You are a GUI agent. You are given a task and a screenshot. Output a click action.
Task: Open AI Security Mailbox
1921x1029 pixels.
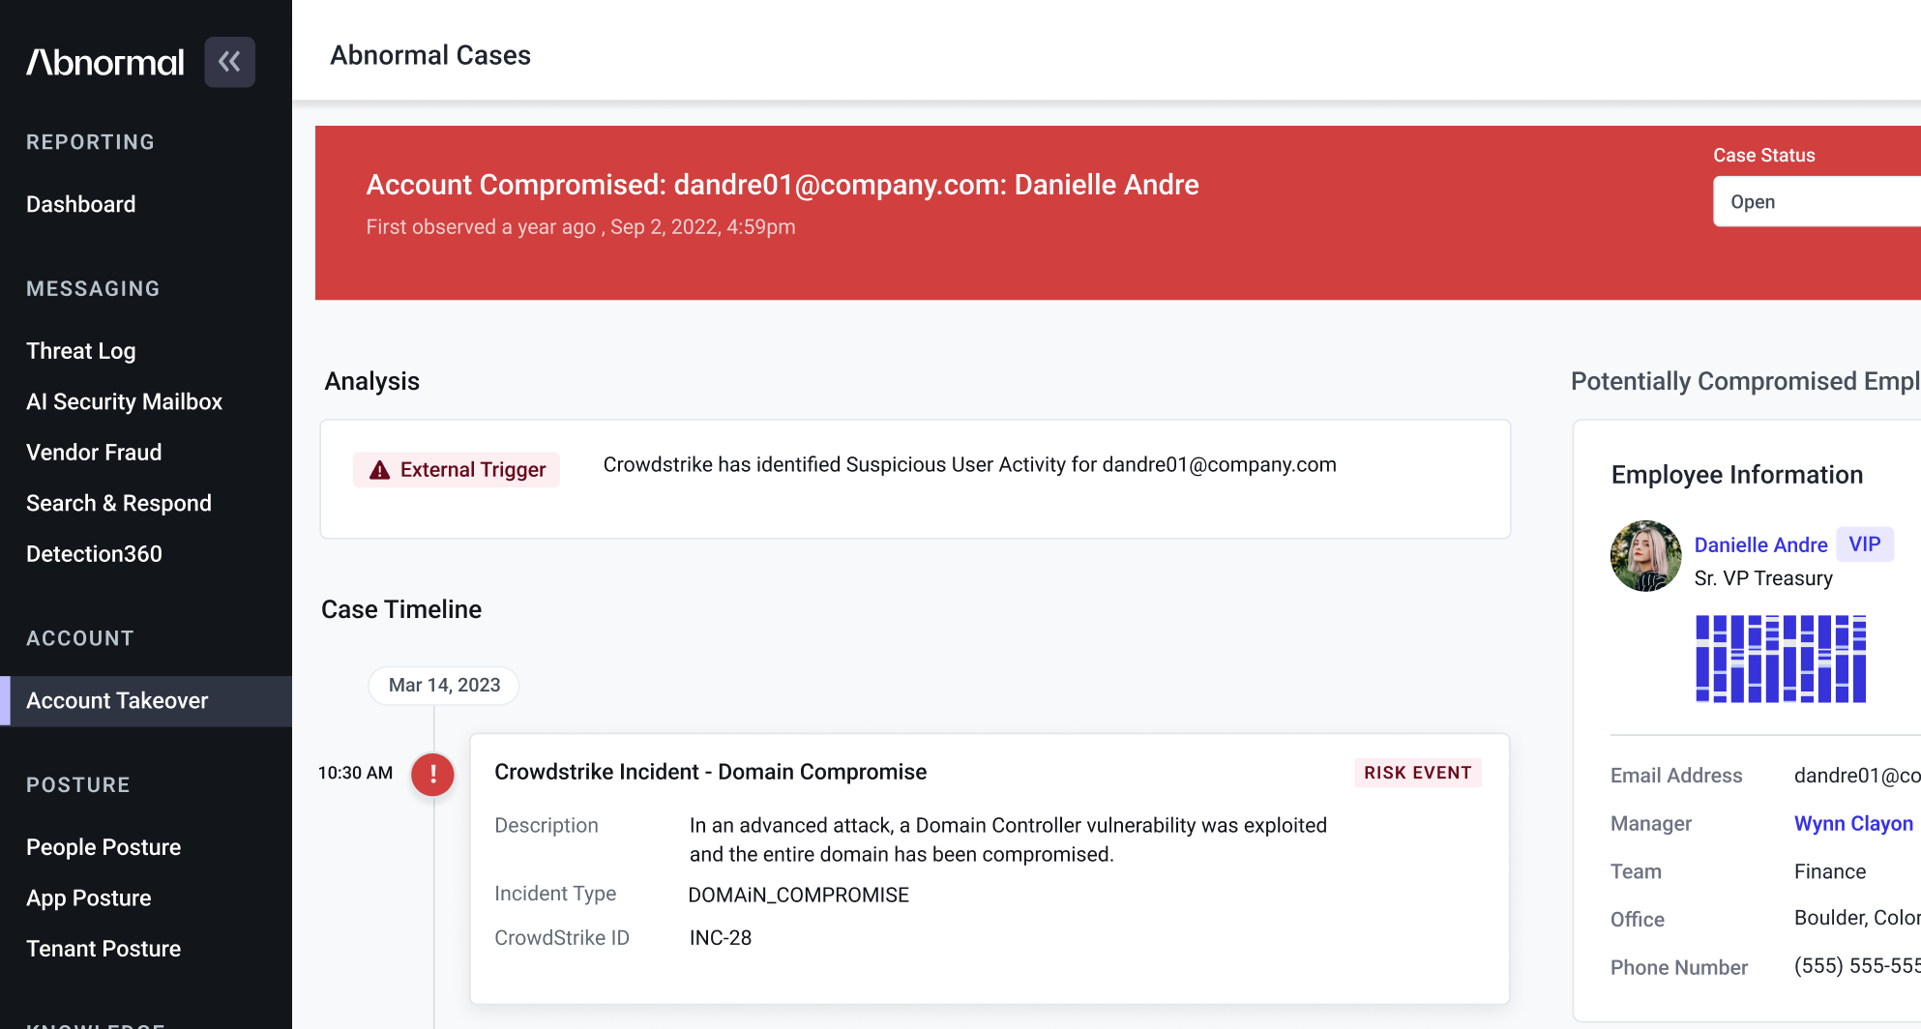[x=124, y=401]
